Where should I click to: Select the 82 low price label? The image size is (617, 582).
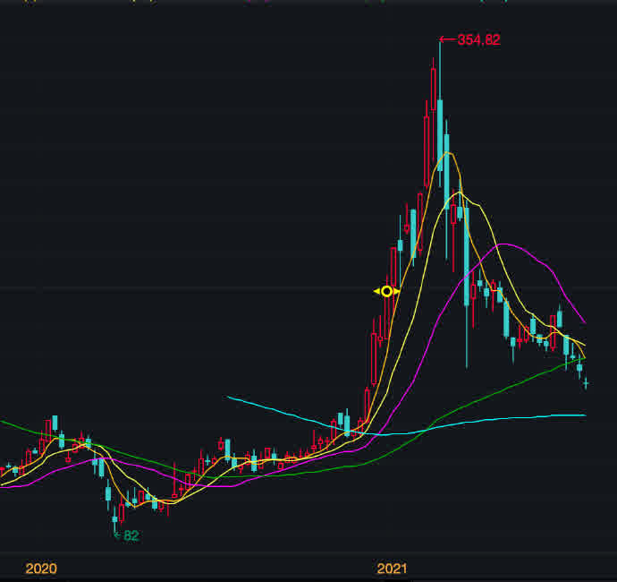[x=131, y=535]
